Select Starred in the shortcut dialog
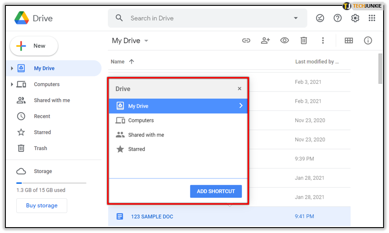 [178, 149]
